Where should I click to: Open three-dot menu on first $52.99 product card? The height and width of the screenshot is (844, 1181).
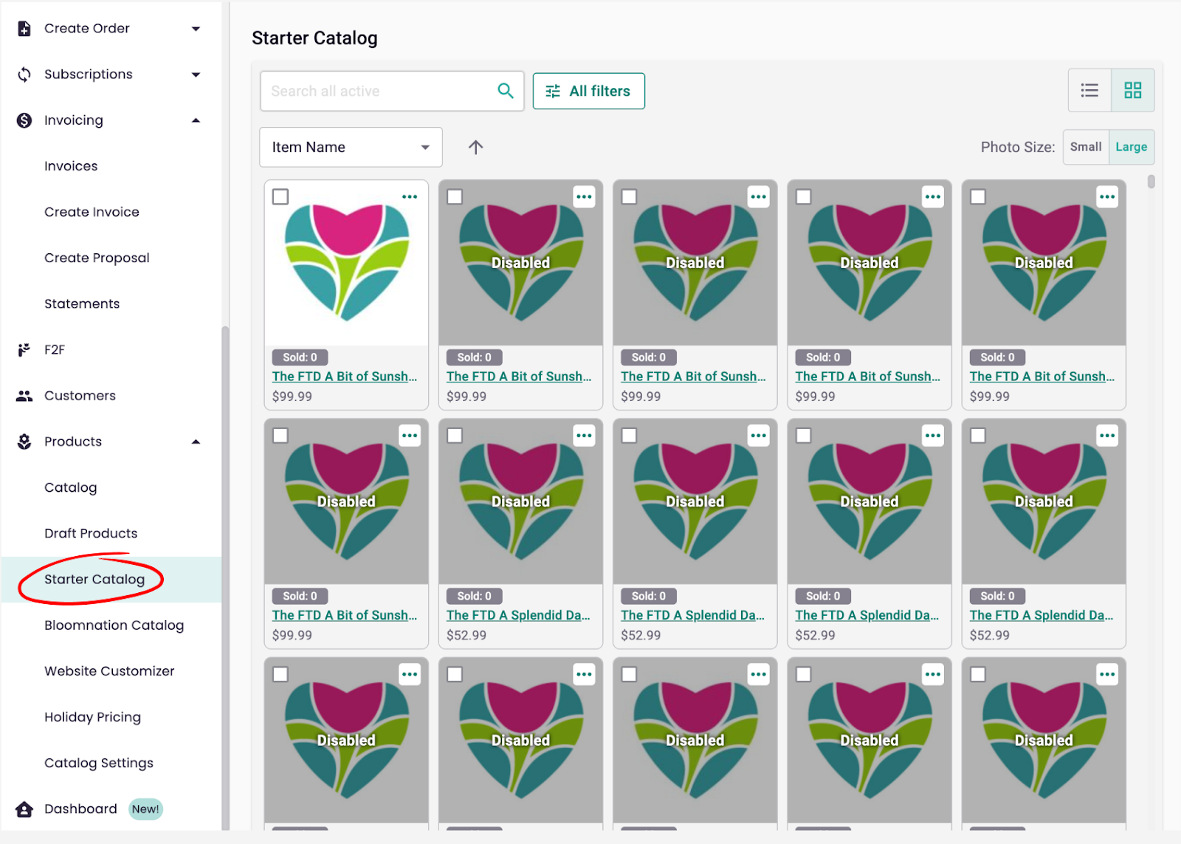[x=585, y=436]
